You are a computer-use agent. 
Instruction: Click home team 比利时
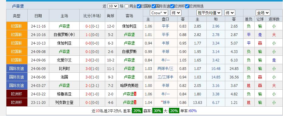click(64, 69)
